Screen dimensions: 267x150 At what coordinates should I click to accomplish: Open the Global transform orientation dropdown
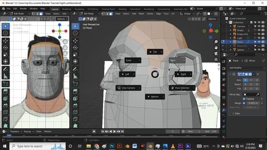pos(187,14)
